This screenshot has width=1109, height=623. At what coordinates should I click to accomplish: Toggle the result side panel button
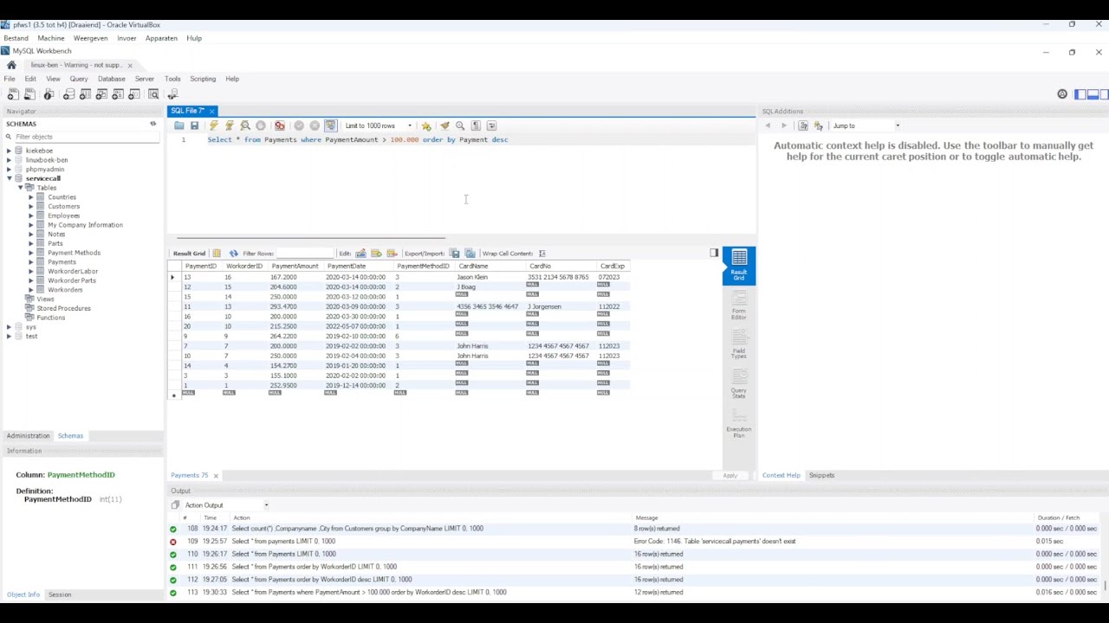pyautogui.click(x=714, y=254)
